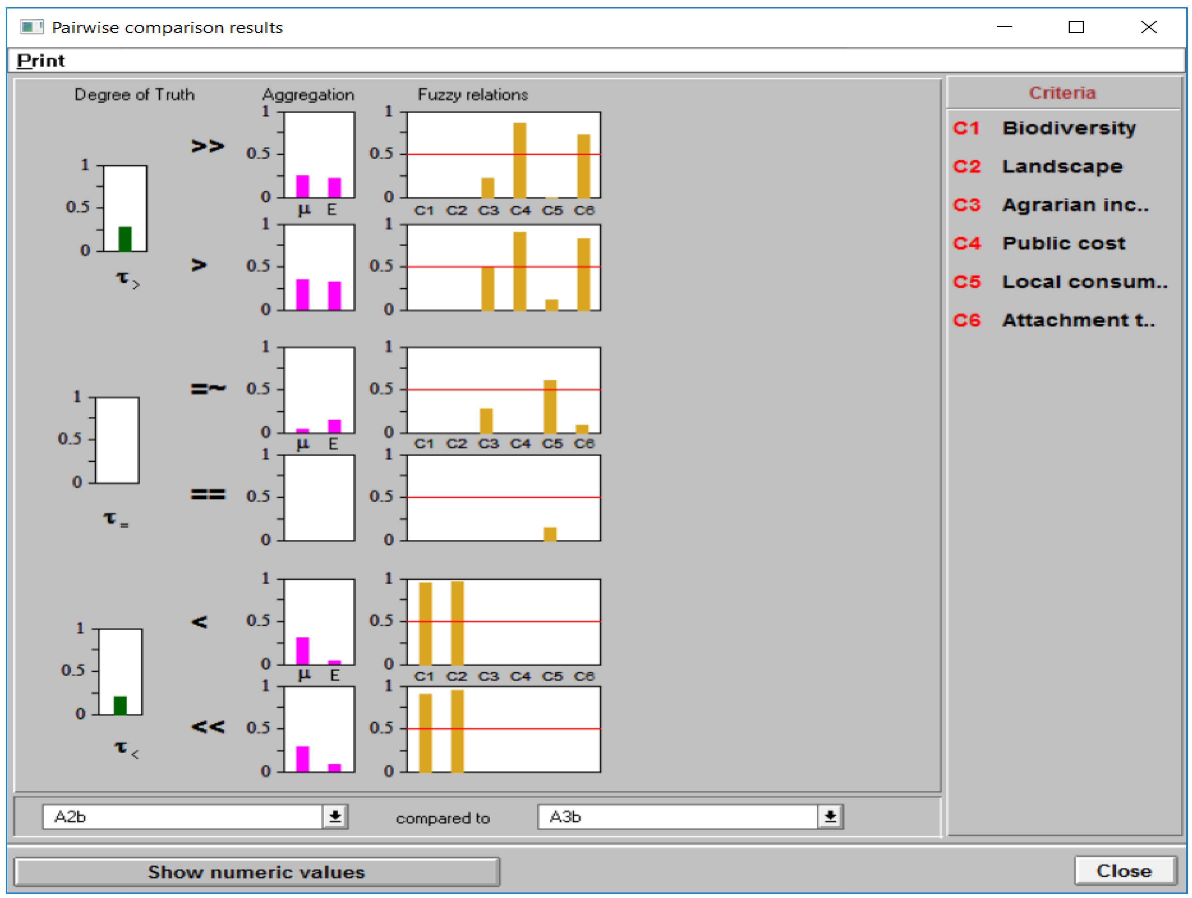Image resolution: width=1192 pixels, height=898 pixels.
Task: Click the approximately-equal (=~) relation symbol
Action: [x=208, y=388]
